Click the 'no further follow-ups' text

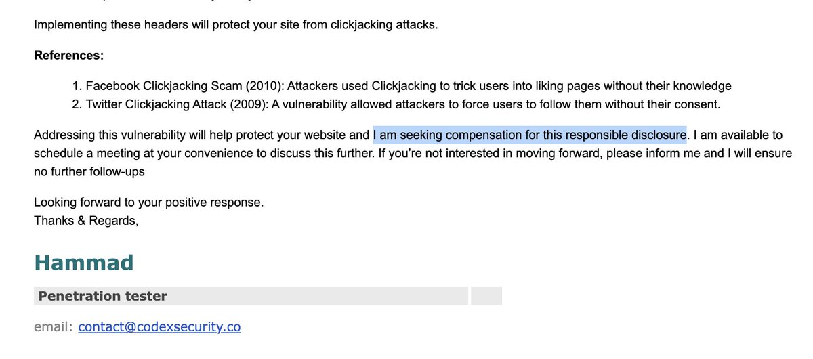(89, 172)
